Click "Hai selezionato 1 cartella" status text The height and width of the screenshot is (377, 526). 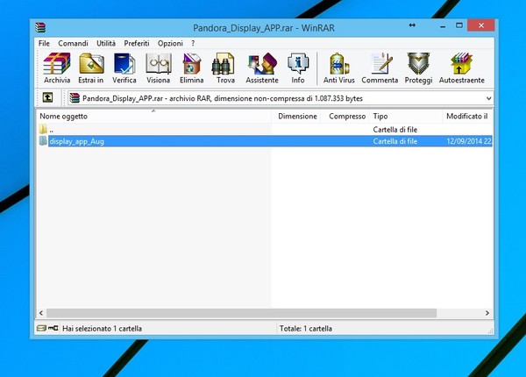(102, 329)
